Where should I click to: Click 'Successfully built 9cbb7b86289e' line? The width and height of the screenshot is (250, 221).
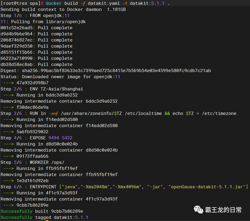[x=42, y=211]
